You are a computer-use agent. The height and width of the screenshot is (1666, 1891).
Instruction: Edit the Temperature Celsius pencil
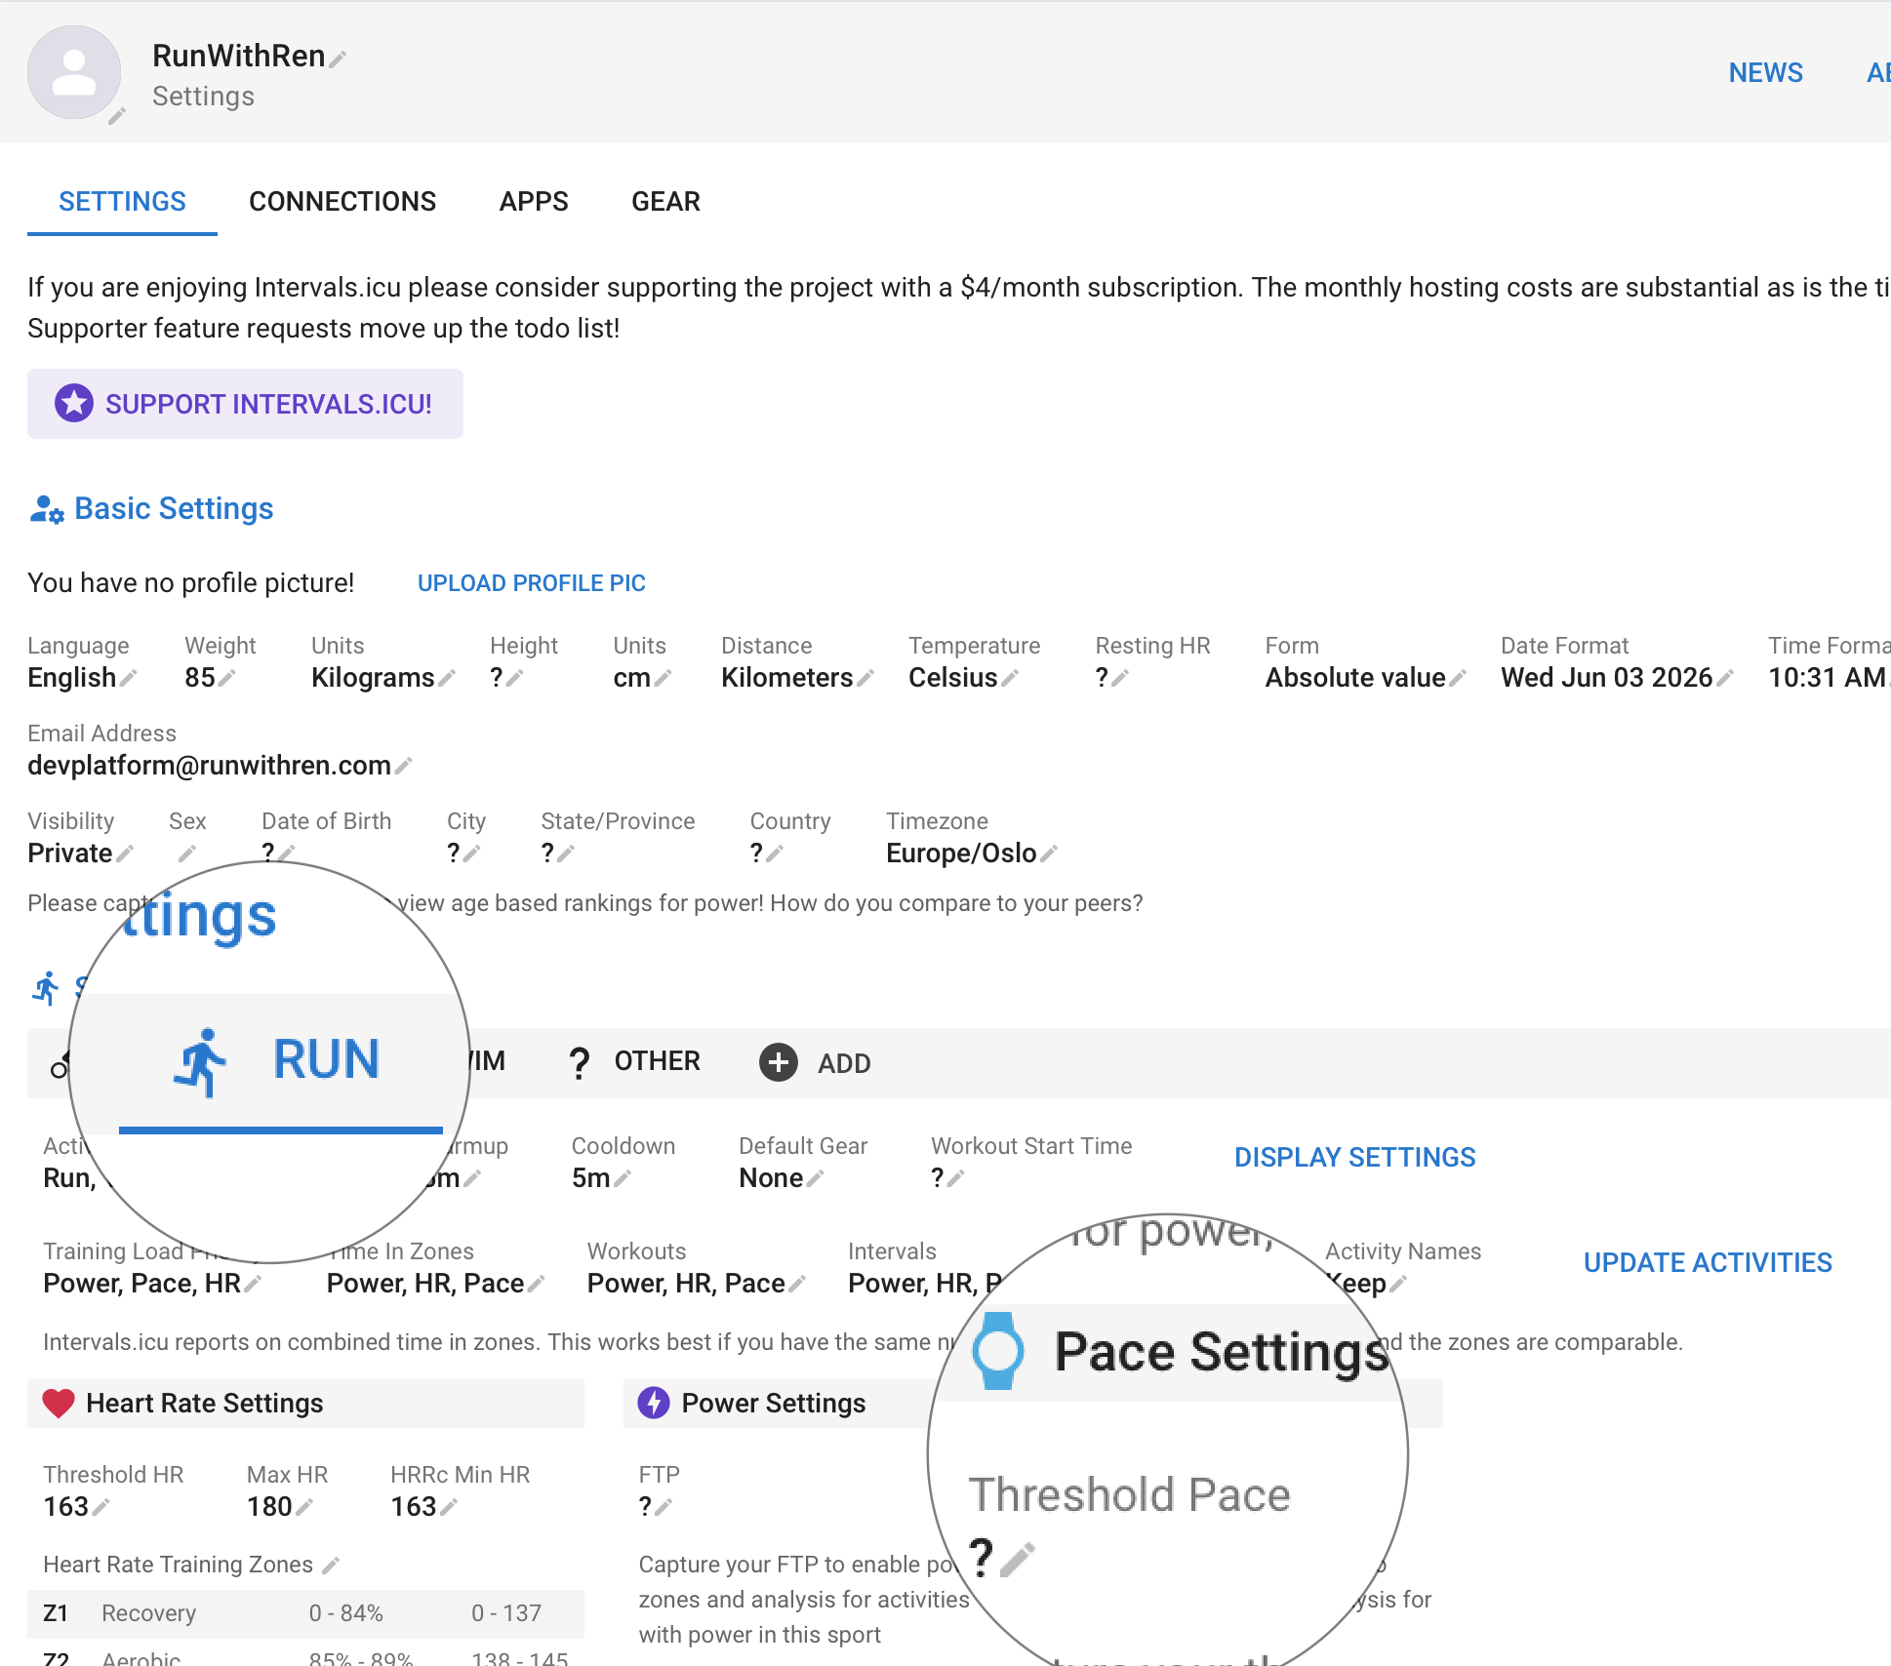click(1010, 678)
